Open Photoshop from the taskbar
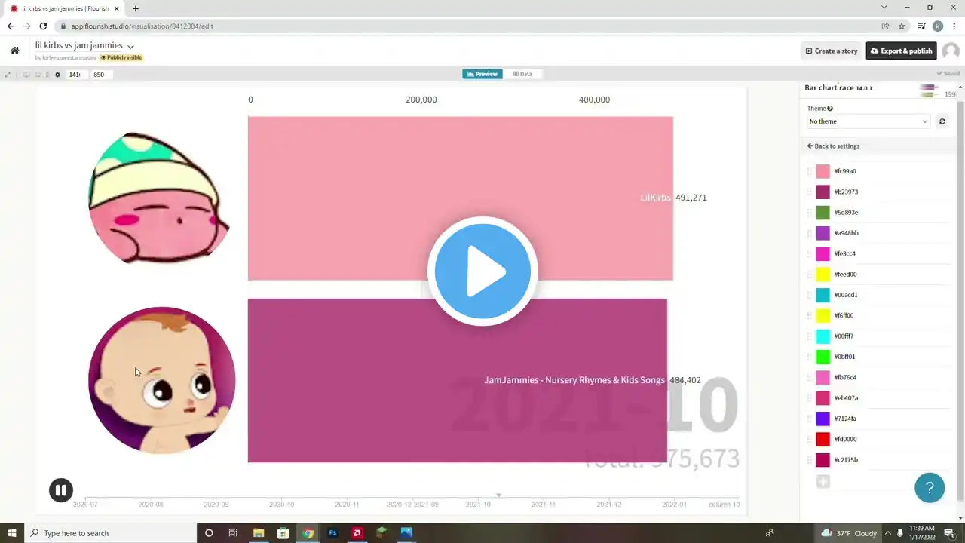Image resolution: width=965 pixels, height=543 pixels. (332, 533)
